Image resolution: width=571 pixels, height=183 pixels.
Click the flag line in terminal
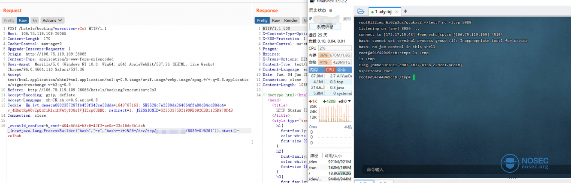click(411, 65)
